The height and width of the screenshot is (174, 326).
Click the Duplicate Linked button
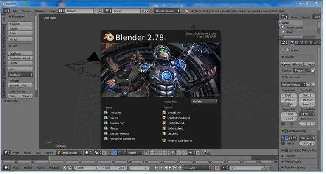click(x=20, y=58)
